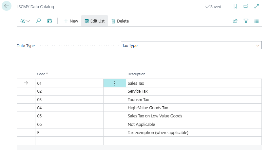Click the Description column header
This screenshot has width=269, height=150.
point(136,74)
